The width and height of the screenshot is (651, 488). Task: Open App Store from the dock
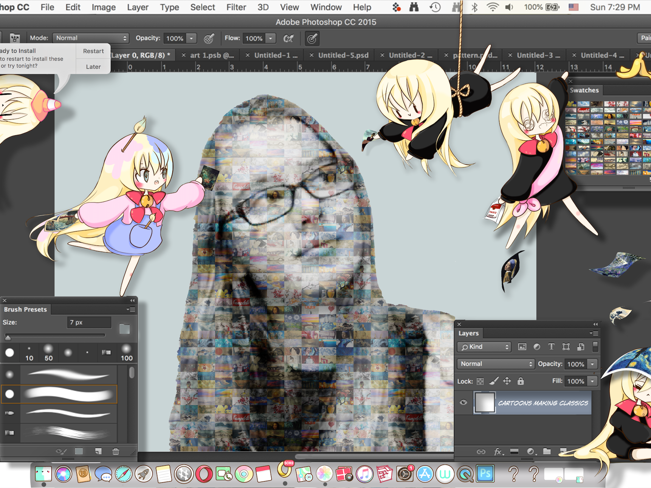point(425,474)
